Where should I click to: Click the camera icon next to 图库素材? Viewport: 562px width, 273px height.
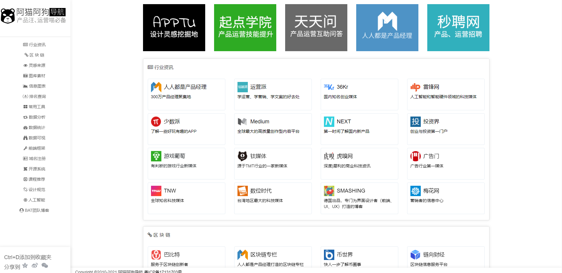[x=25, y=75]
